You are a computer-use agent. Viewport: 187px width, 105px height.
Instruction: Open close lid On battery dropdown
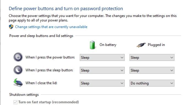(102, 83)
